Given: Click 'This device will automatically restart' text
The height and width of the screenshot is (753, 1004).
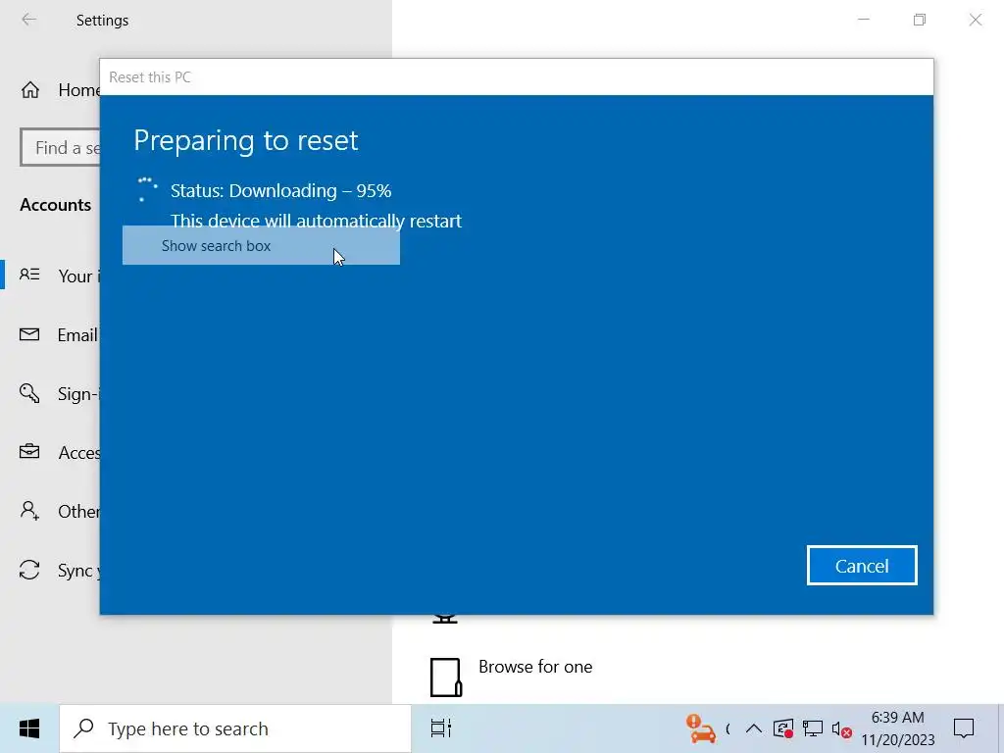Looking at the screenshot, I should [x=316, y=221].
